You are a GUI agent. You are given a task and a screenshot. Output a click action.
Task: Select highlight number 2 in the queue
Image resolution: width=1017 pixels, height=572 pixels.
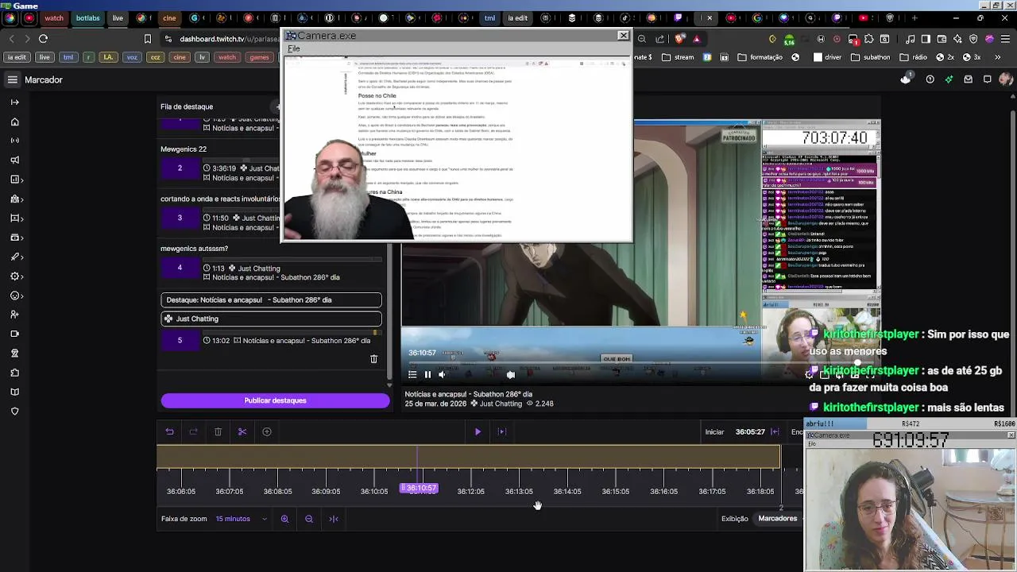tap(180, 168)
